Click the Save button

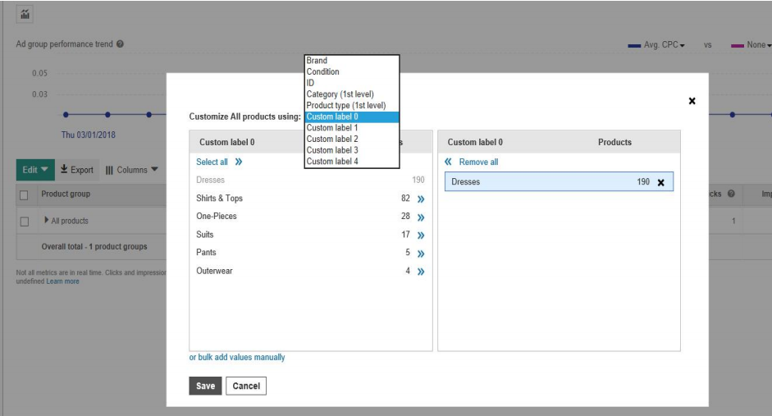(204, 386)
